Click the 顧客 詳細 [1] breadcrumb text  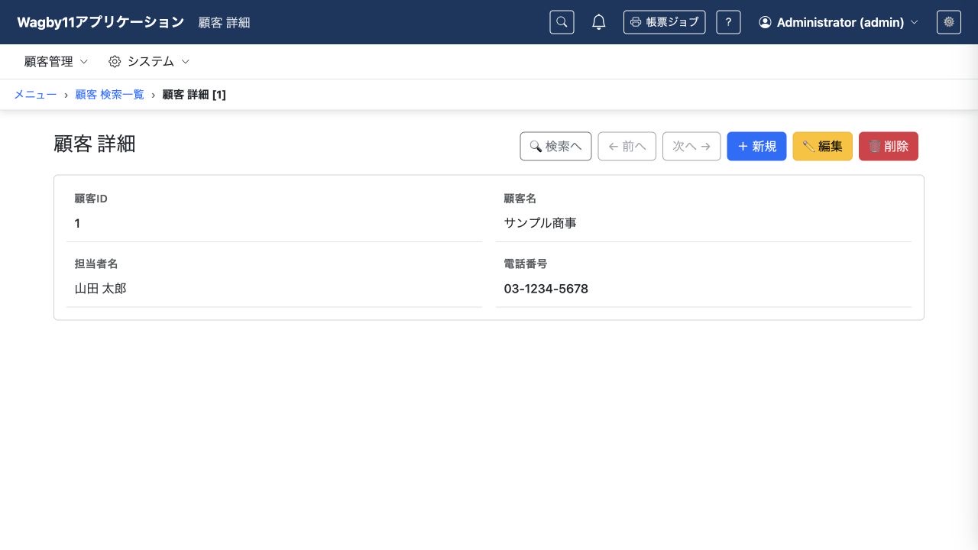(194, 95)
